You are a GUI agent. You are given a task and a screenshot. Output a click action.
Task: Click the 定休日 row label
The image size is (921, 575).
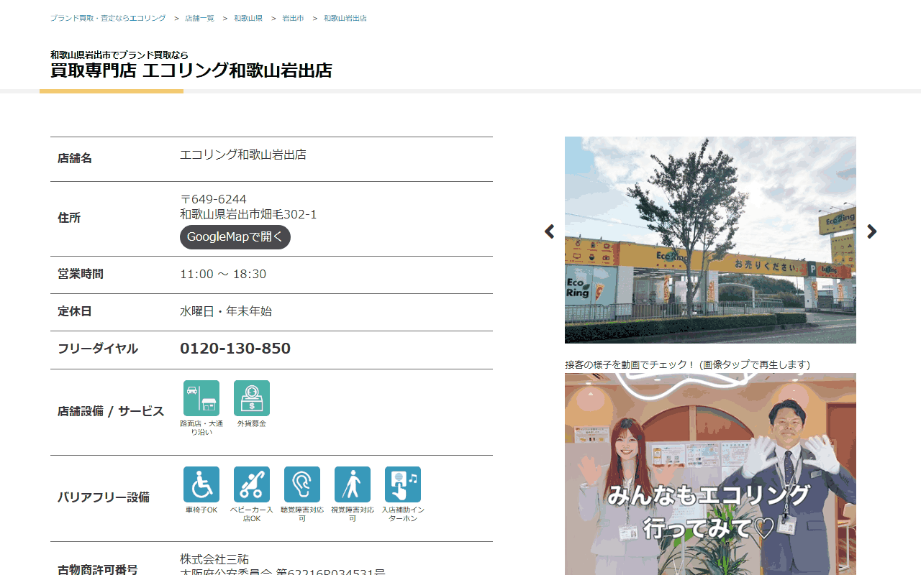[75, 311]
